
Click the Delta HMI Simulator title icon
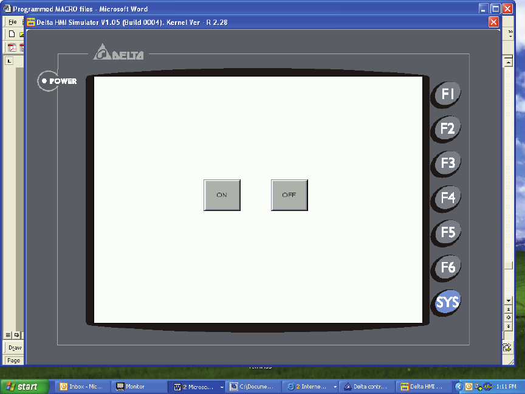31,22
